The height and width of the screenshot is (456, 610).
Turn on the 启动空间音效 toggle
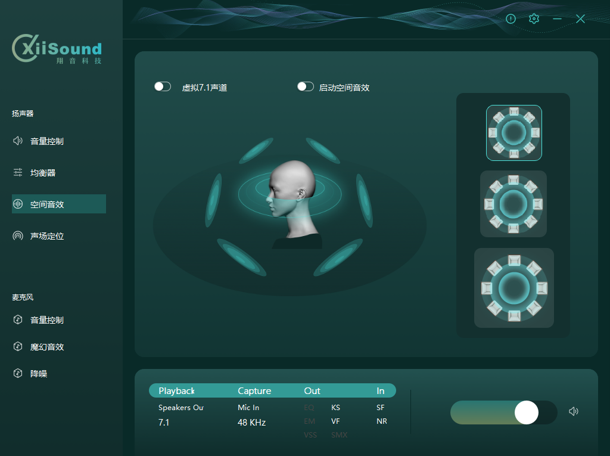tap(306, 87)
